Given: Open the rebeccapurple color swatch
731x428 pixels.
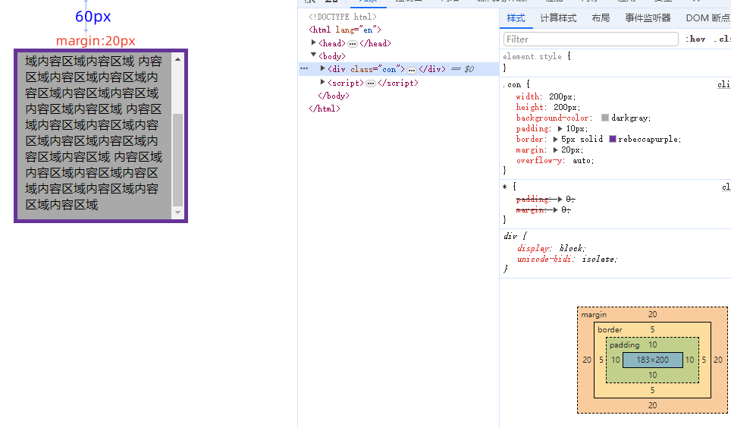Looking at the screenshot, I should (x=613, y=139).
